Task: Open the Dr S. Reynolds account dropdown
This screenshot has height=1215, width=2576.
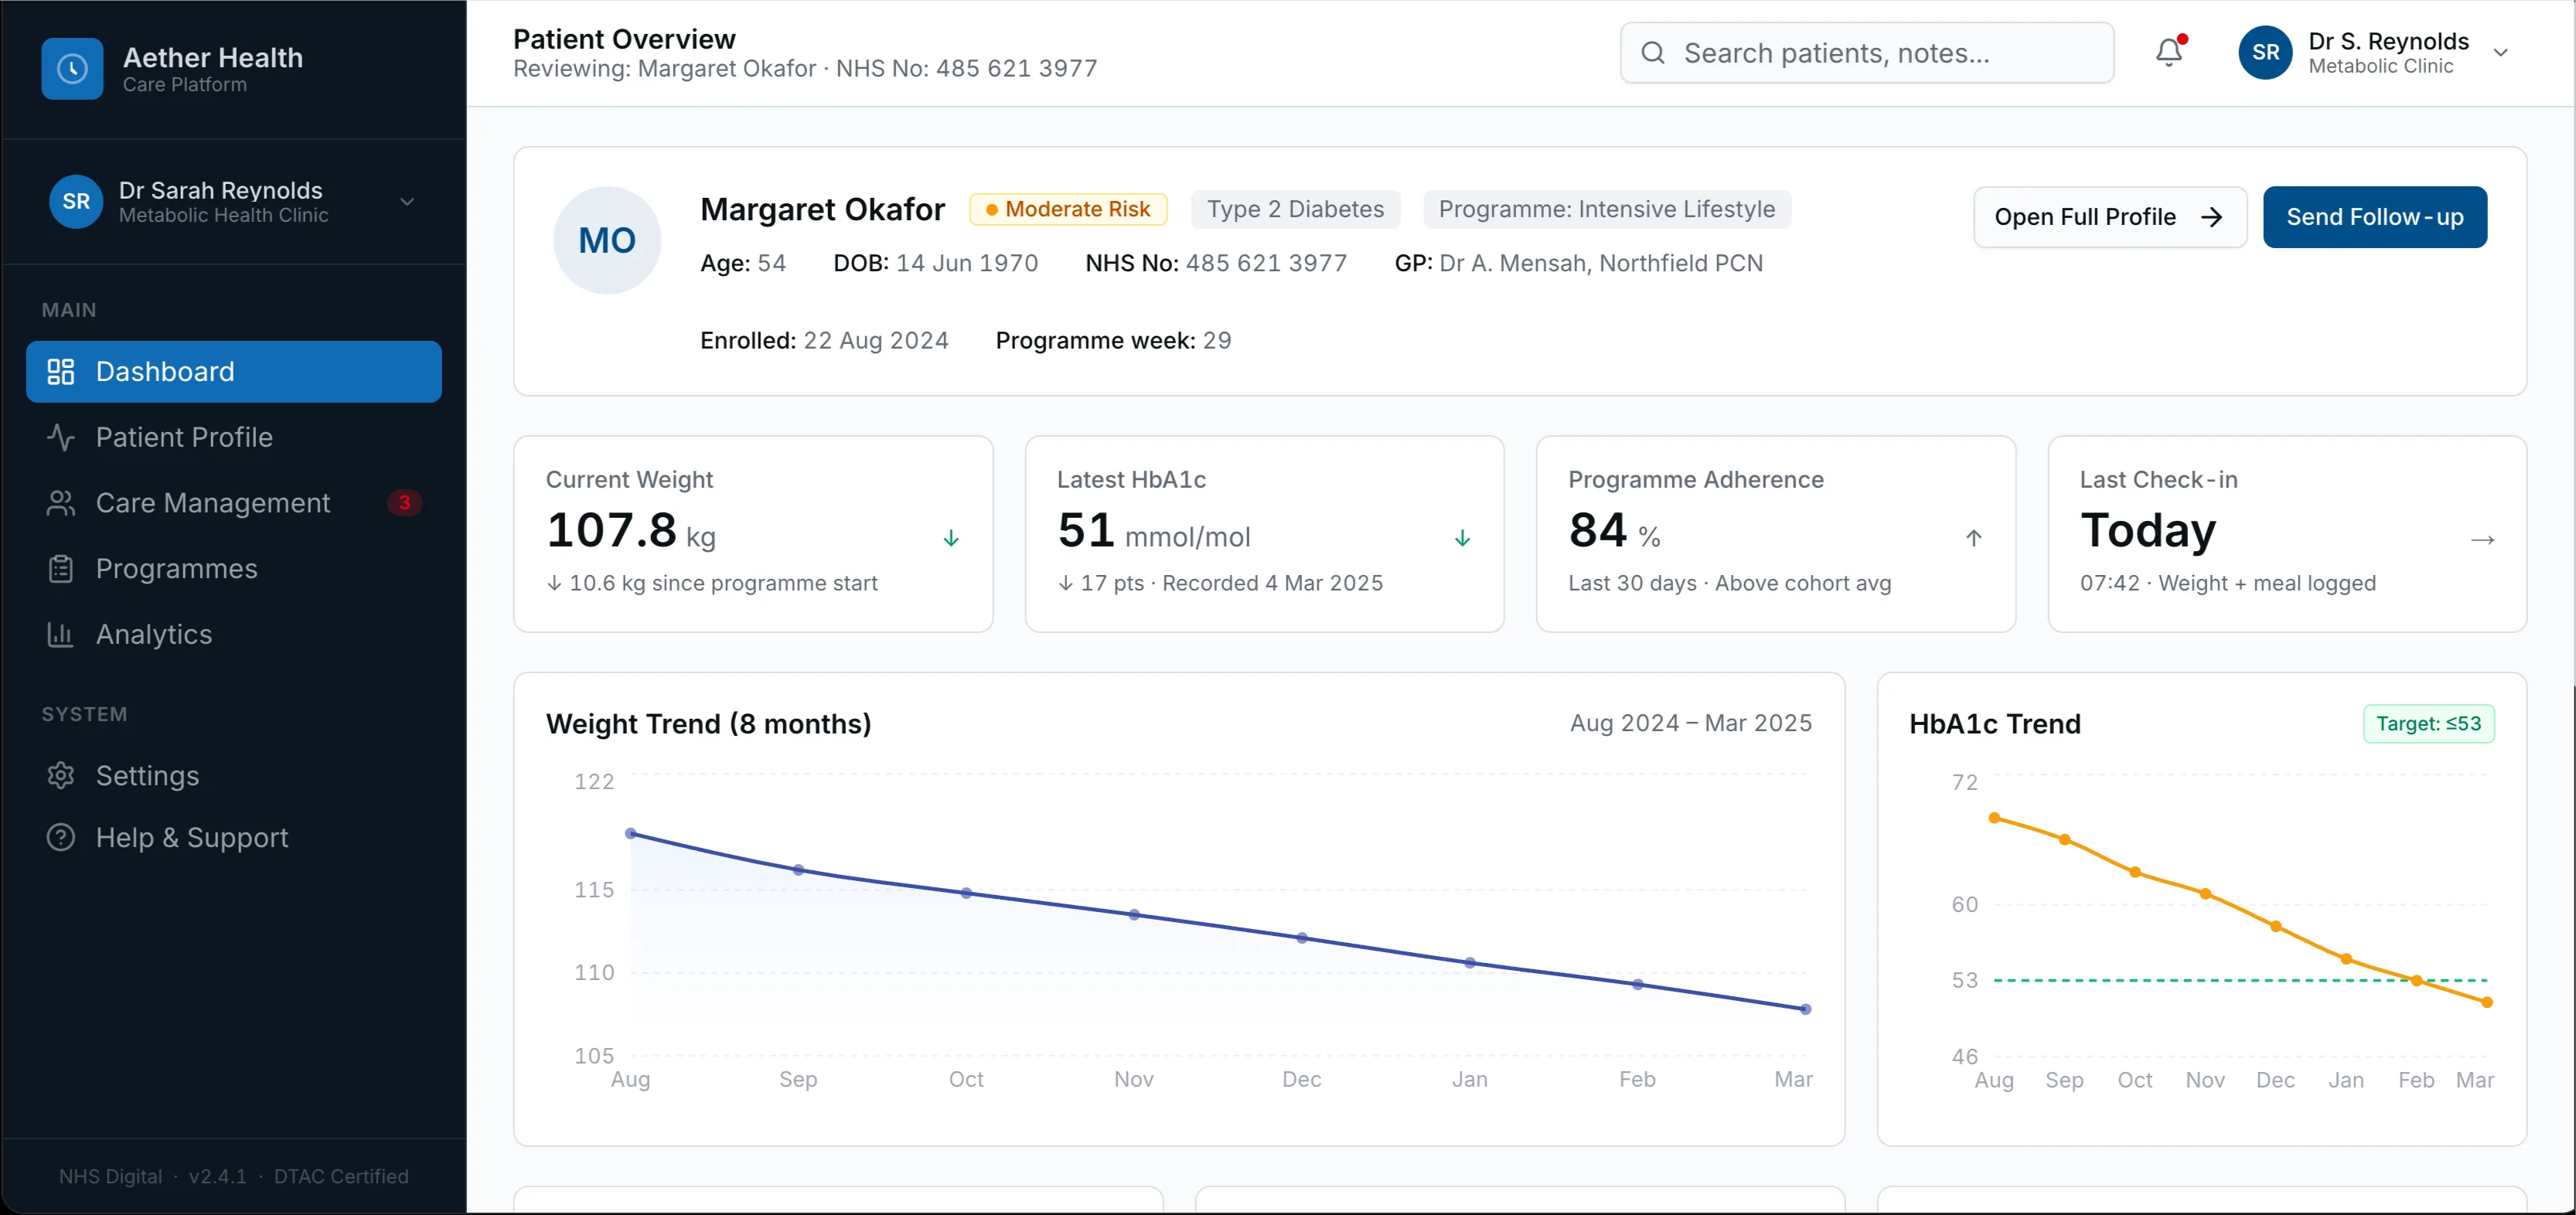Action: [x=2500, y=53]
